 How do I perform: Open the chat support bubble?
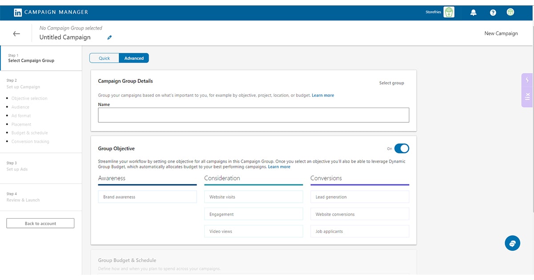(512, 243)
